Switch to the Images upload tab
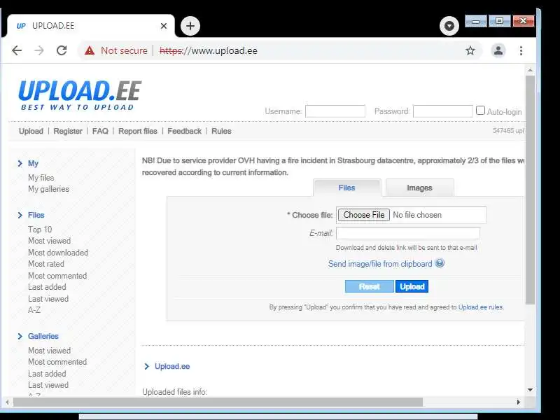The image size is (560, 420). click(419, 188)
